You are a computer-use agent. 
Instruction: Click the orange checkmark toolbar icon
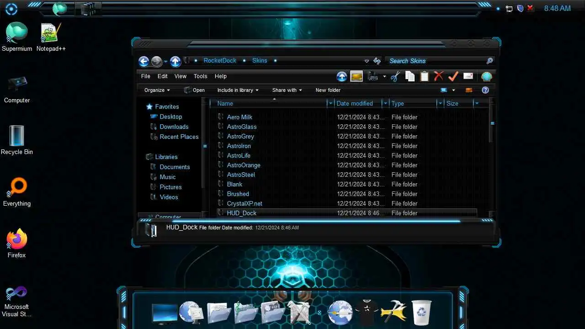453,76
